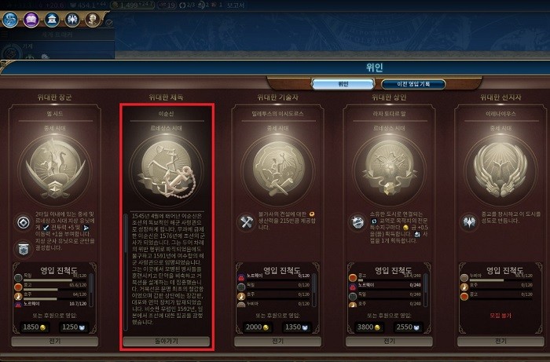This screenshot has width=550, height=362.
Task: Recruit the Great General for 1850 gold
Action: point(35,327)
